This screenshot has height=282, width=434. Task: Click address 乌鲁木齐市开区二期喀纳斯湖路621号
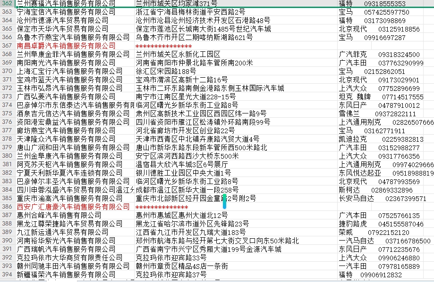tap(194, 38)
